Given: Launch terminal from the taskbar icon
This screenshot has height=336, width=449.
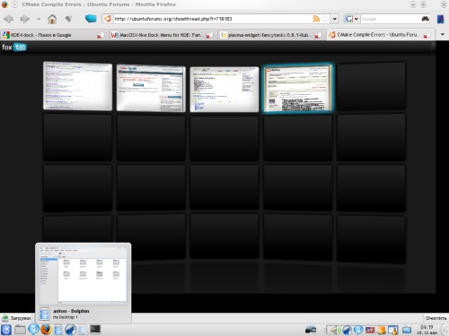Looking at the screenshot, I should (95, 329).
